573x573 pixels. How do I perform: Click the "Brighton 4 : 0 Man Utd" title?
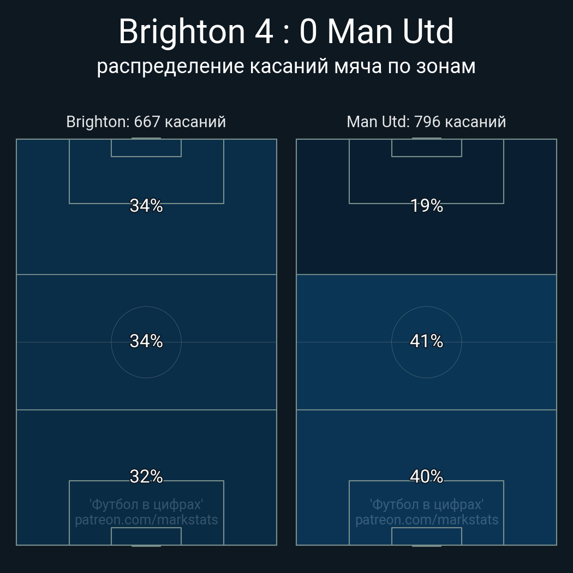[286, 32]
